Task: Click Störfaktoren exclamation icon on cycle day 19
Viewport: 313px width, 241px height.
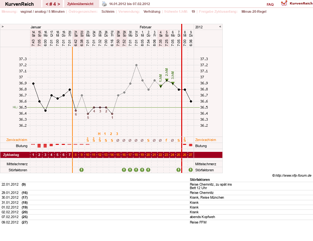Action: (x=142, y=170)
